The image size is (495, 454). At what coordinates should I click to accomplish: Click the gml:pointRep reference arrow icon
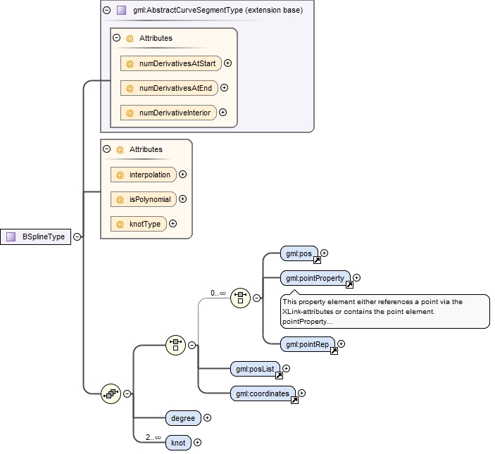(x=334, y=351)
